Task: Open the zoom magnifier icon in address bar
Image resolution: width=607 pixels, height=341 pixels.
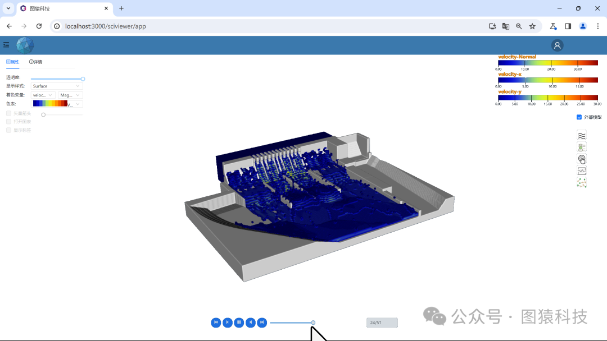Action: click(519, 26)
